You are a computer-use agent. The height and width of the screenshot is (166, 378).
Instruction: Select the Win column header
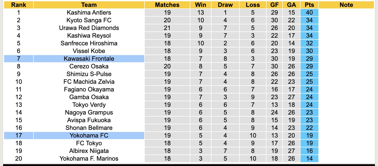201,5
